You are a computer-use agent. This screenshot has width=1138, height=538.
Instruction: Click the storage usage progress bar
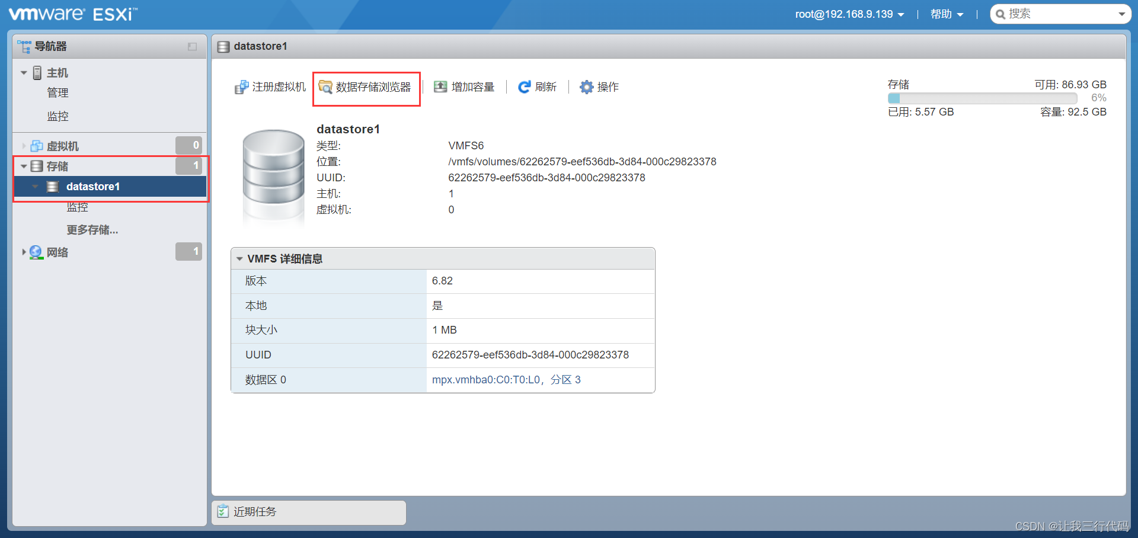(983, 98)
